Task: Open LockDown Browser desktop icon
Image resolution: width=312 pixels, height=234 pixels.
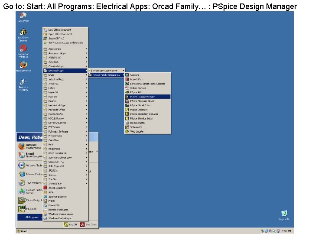Action: pyautogui.click(x=23, y=35)
